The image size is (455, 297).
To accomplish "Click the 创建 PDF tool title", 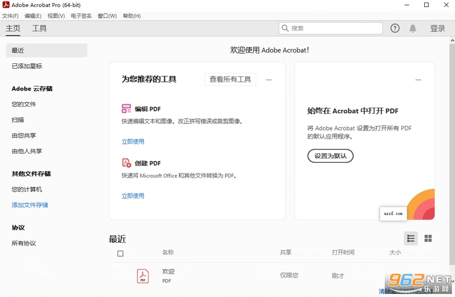I will point(148,163).
